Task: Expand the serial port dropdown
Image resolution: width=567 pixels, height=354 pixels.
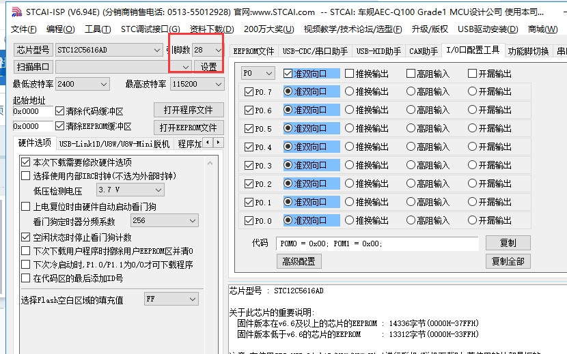Action: coord(186,67)
